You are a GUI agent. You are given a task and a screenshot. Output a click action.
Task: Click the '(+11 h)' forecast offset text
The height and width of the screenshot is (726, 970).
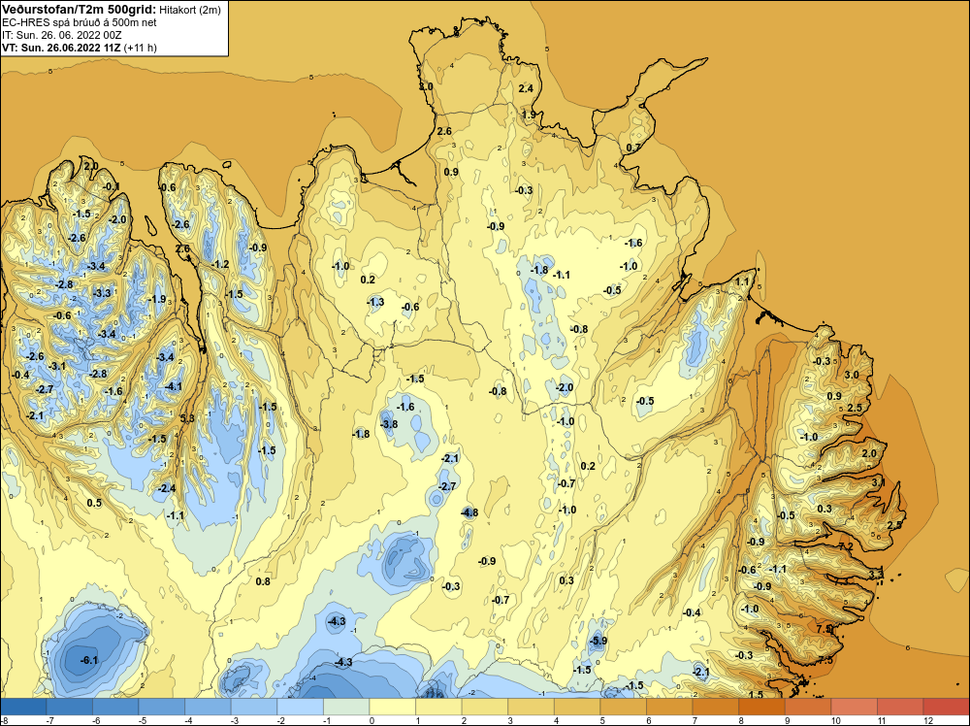(x=141, y=48)
